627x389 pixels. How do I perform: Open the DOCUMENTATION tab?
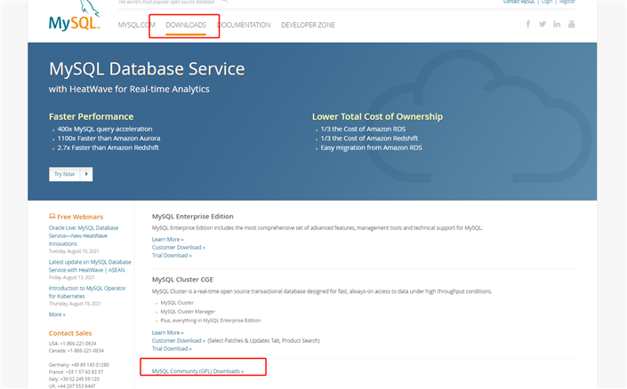(x=244, y=25)
